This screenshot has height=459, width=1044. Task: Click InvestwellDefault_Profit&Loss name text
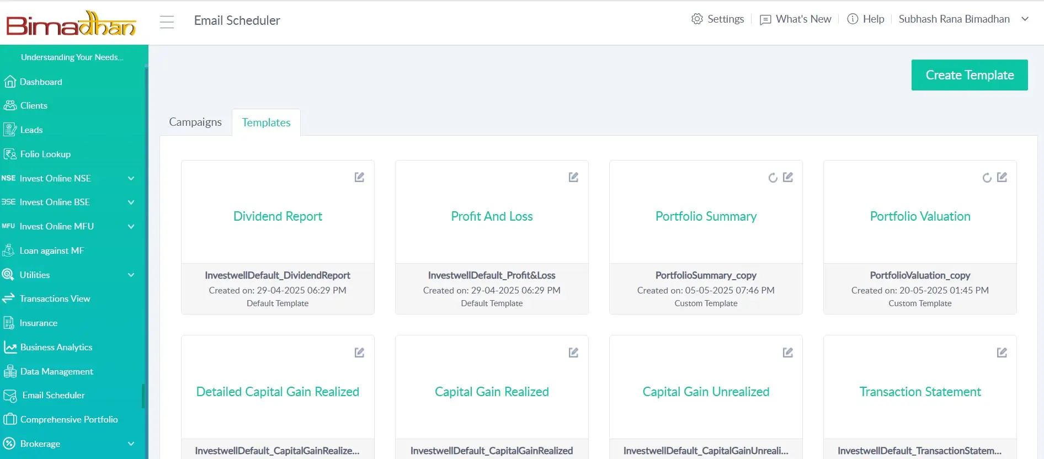coord(492,275)
